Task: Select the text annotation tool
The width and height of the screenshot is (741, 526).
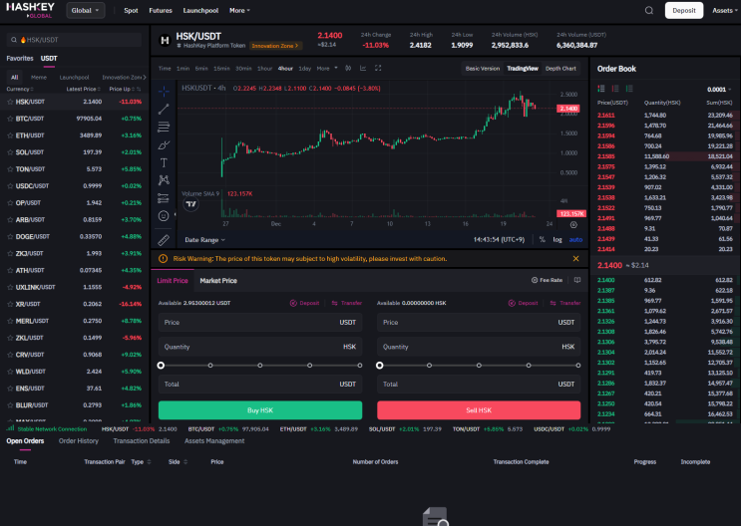Action: pyautogui.click(x=164, y=163)
